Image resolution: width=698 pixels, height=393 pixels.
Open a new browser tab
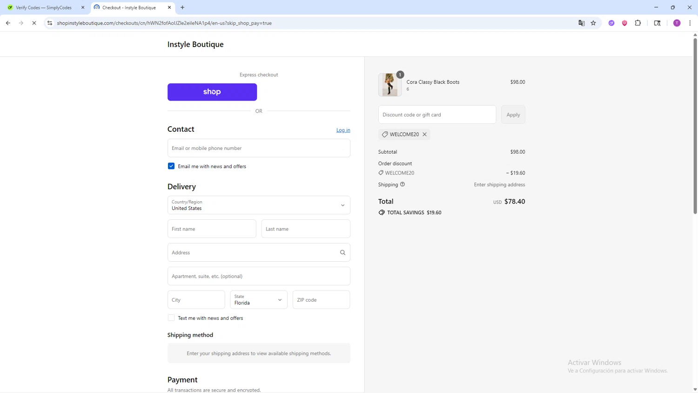(182, 7)
